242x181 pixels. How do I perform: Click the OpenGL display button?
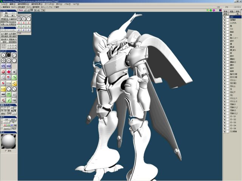[x=7, y=129]
